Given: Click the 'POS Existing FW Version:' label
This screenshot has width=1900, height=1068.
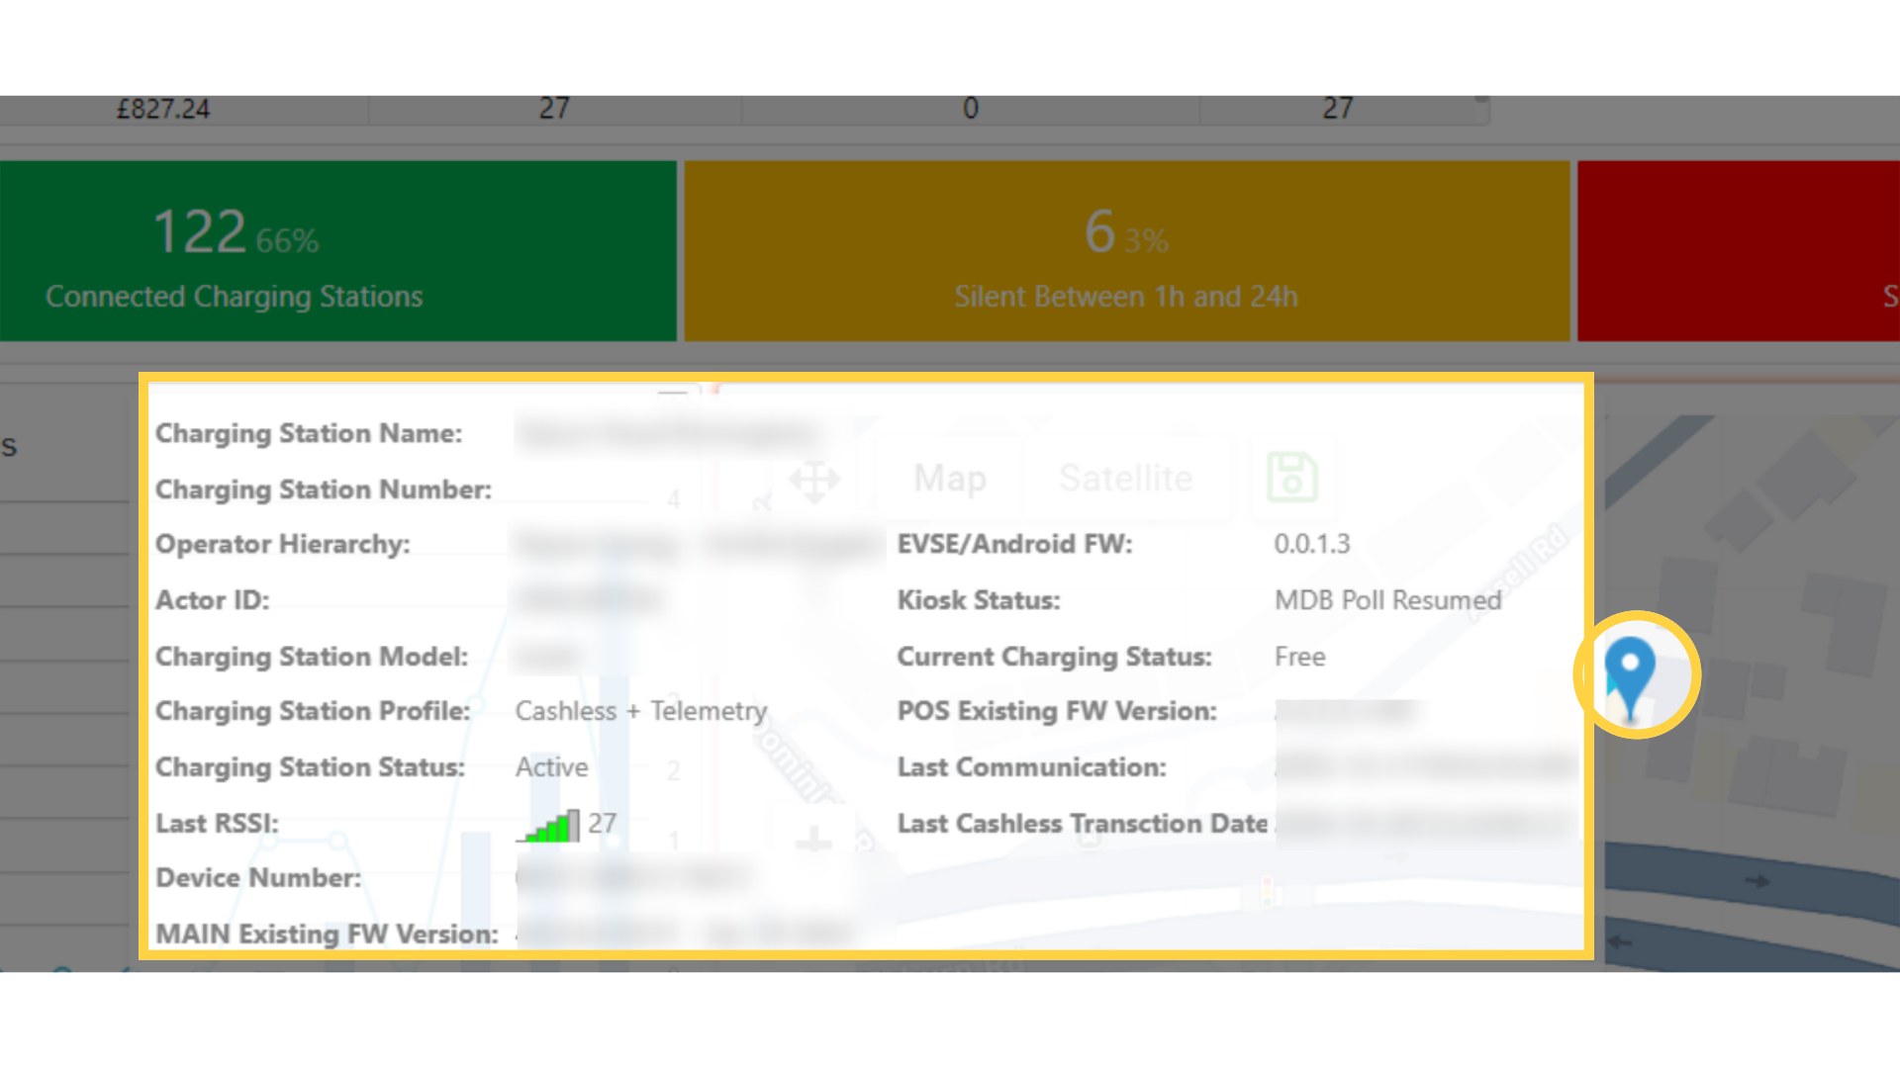Looking at the screenshot, I should click(x=1057, y=711).
